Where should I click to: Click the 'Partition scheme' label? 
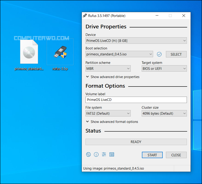[x=98, y=63]
